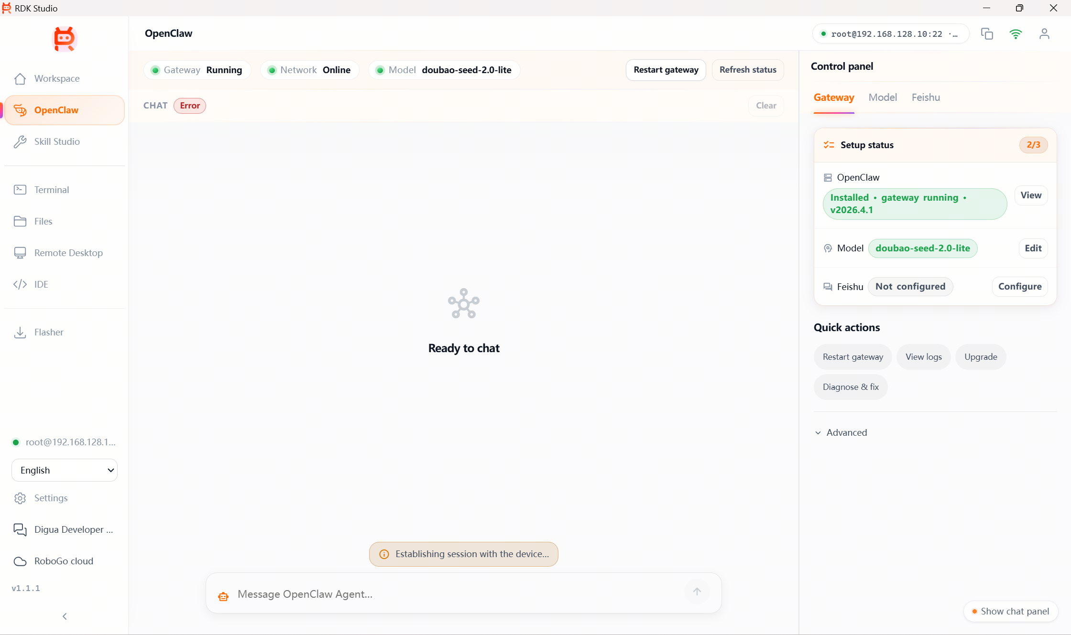Click the Digua Developer chat icon
The height and width of the screenshot is (635, 1071).
(20, 529)
